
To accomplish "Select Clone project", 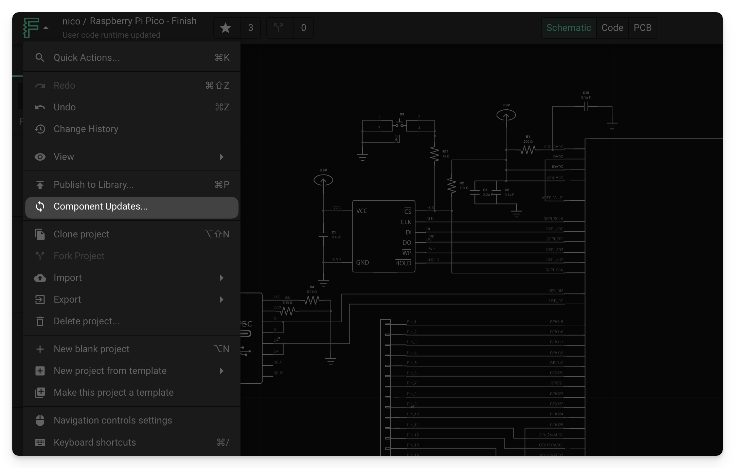I will 132,234.
